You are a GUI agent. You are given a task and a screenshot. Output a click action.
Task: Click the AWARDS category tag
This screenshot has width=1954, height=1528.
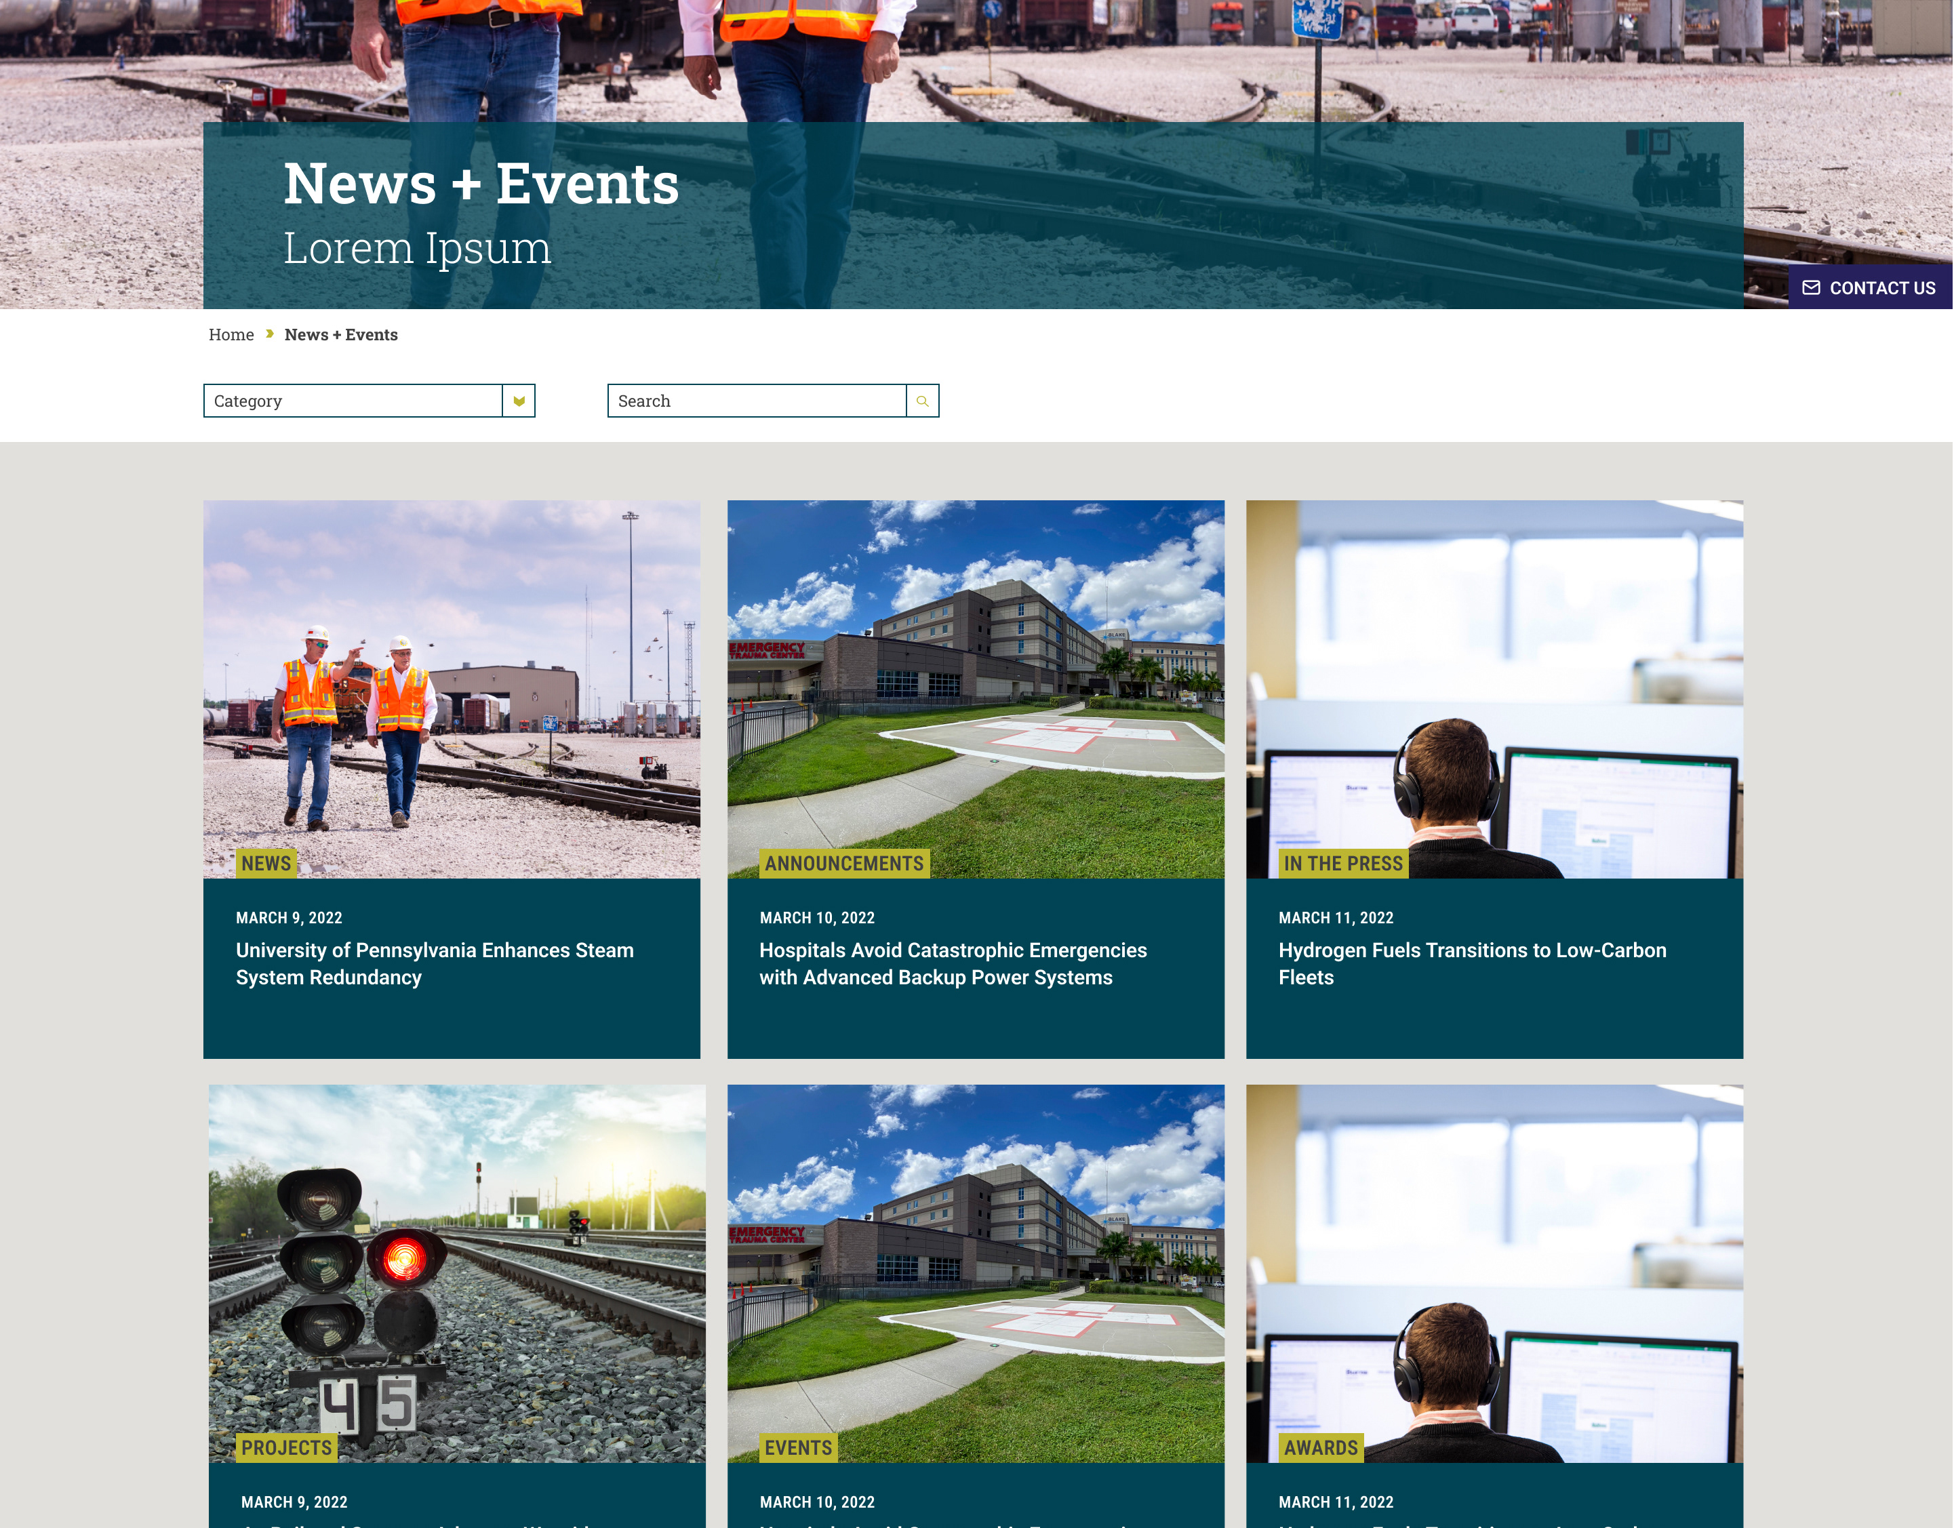(1321, 1447)
